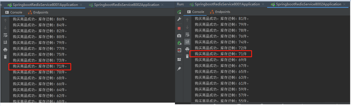351x106 pixels.
Task: Click the log line ending with 77件
Action: click(x=40, y=49)
